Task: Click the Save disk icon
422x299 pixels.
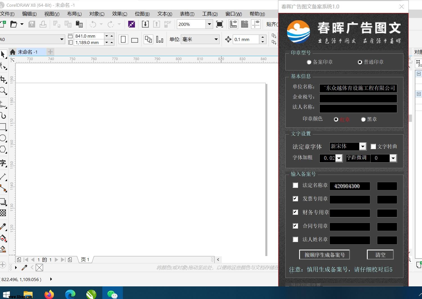Action: 32,24
